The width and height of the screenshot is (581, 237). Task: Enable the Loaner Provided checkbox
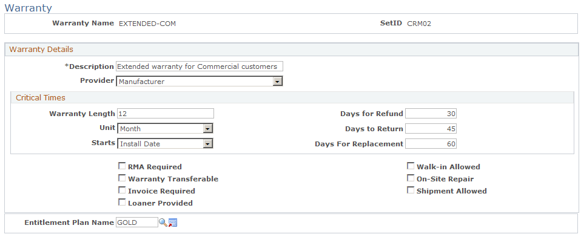121,203
